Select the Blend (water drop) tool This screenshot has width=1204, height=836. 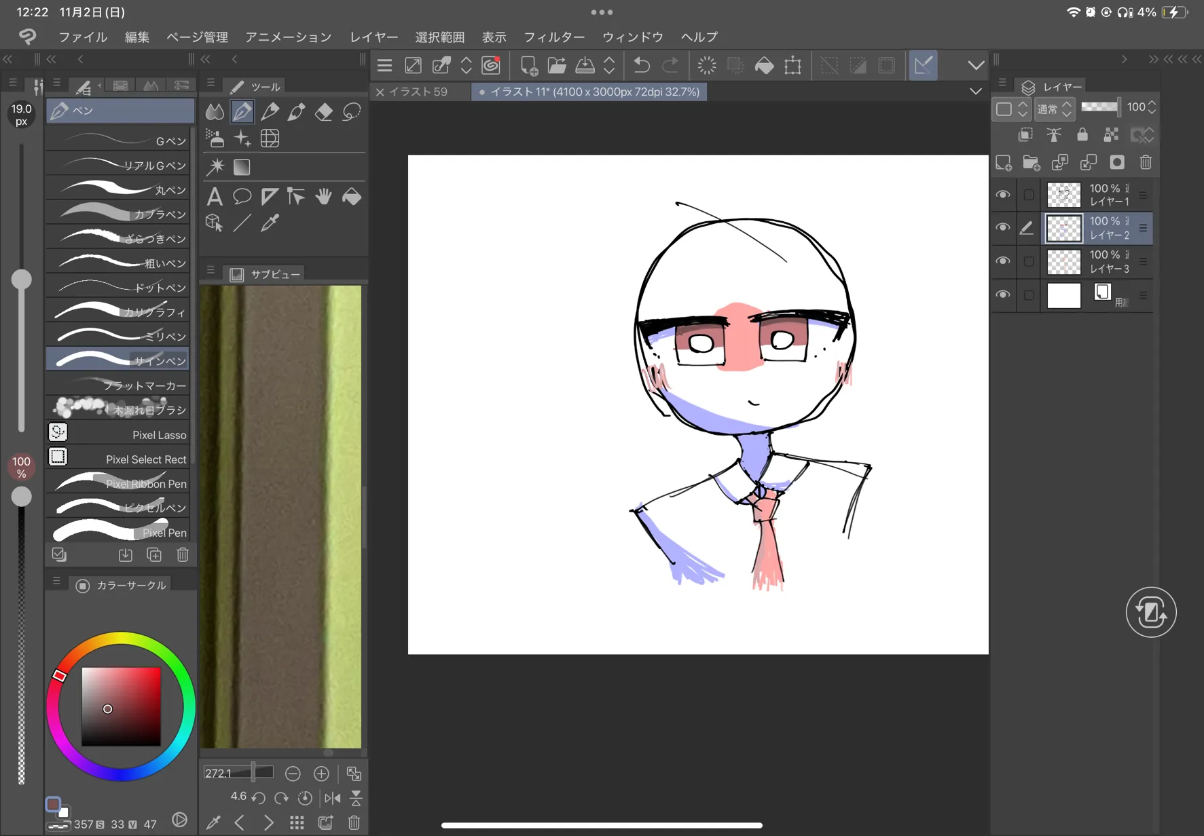tap(215, 111)
